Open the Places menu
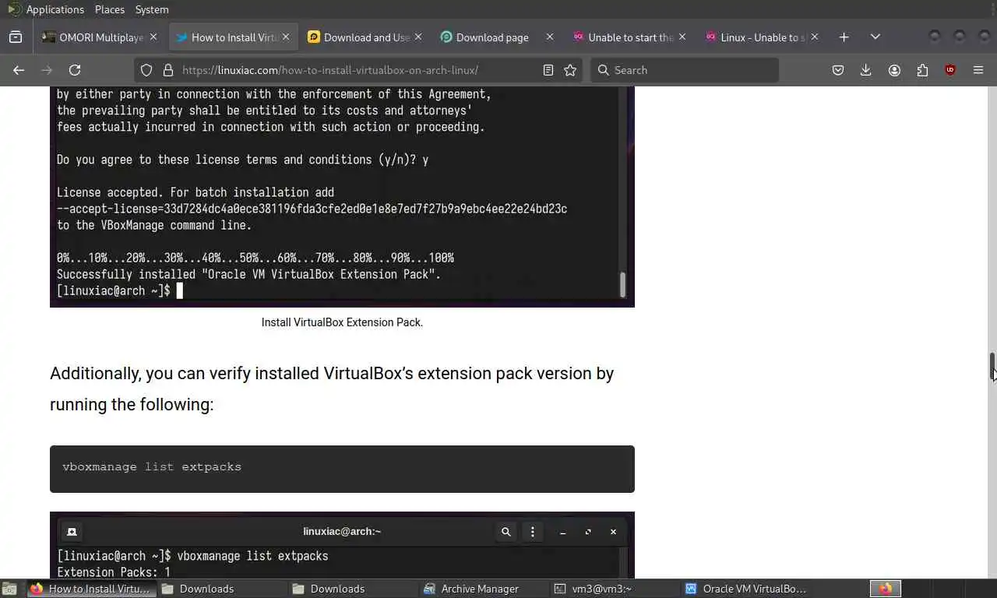Screen dimensions: 997x598 tap(110, 9)
